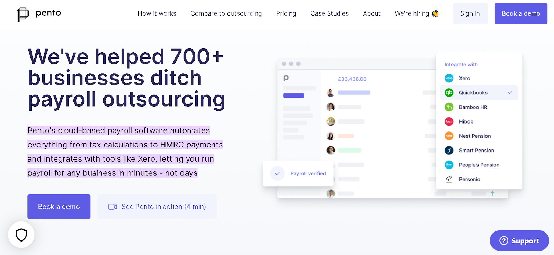
Task: Select the People's Pension label
Action: [479, 165]
